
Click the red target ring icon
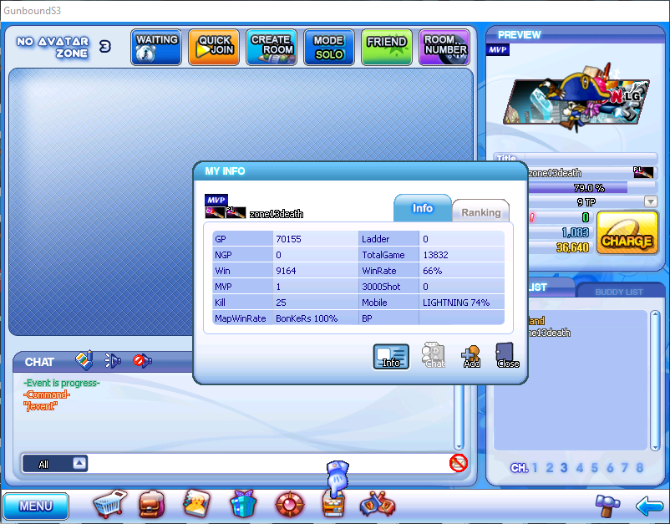coord(287,504)
